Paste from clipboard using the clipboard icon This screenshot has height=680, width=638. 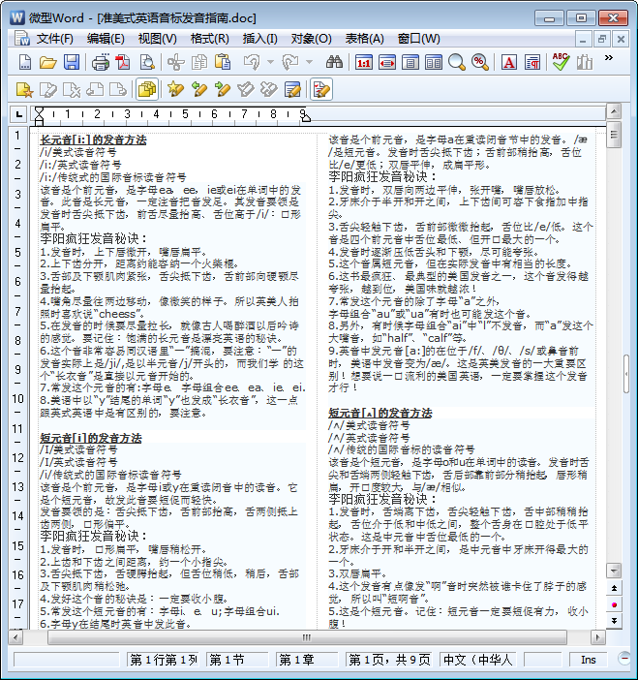point(223,62)
